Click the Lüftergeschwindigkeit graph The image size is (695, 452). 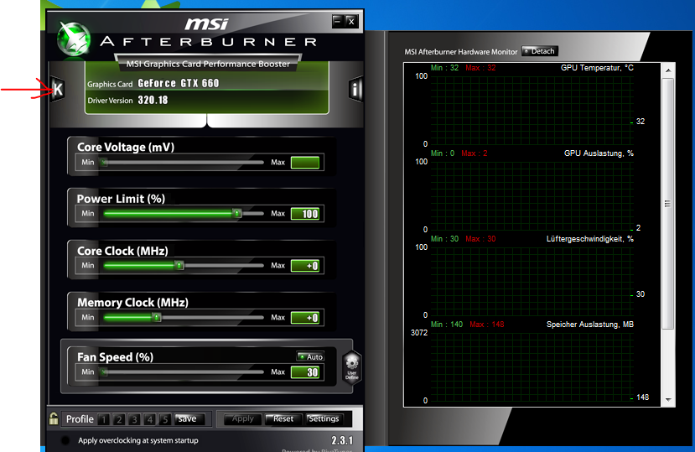[x=532, y=282]
